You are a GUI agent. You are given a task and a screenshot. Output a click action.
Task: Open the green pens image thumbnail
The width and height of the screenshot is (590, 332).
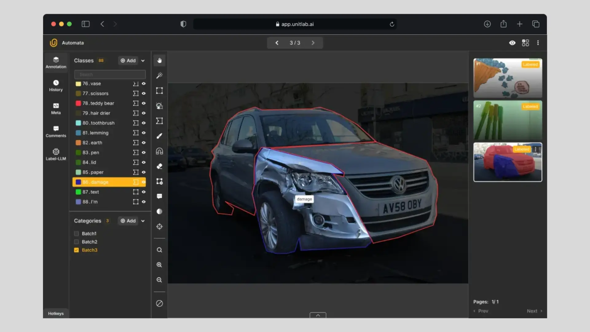(507, 120)
